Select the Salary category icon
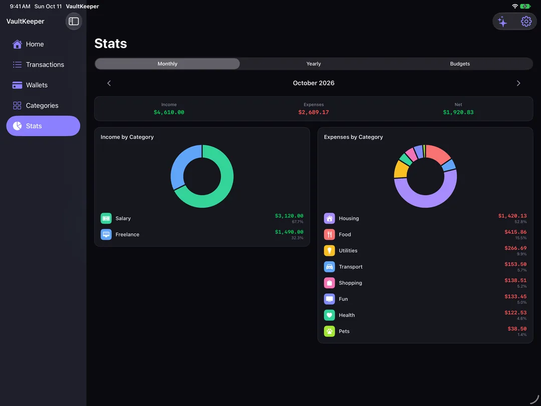This screenshot has height=406, width=541. (106, 218)
